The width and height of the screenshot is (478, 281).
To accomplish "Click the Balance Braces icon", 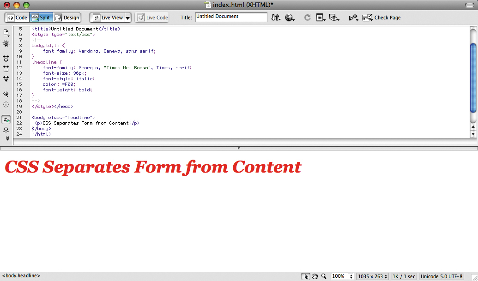I will tap(6, 104).
